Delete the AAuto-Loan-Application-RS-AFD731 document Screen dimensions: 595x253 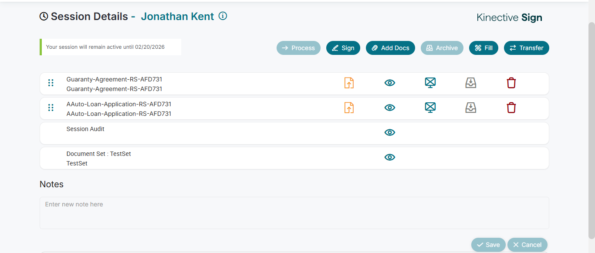click(x=511, y=108)
